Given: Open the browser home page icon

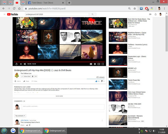Looking at the screenshot, I should 19,8.
